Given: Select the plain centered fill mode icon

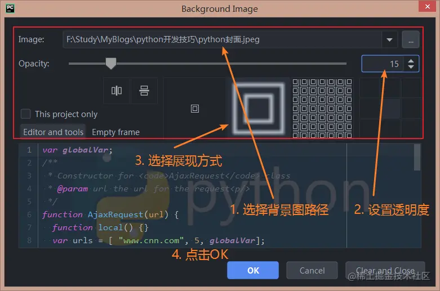Looking at the screenshot, I should (195, 108).
